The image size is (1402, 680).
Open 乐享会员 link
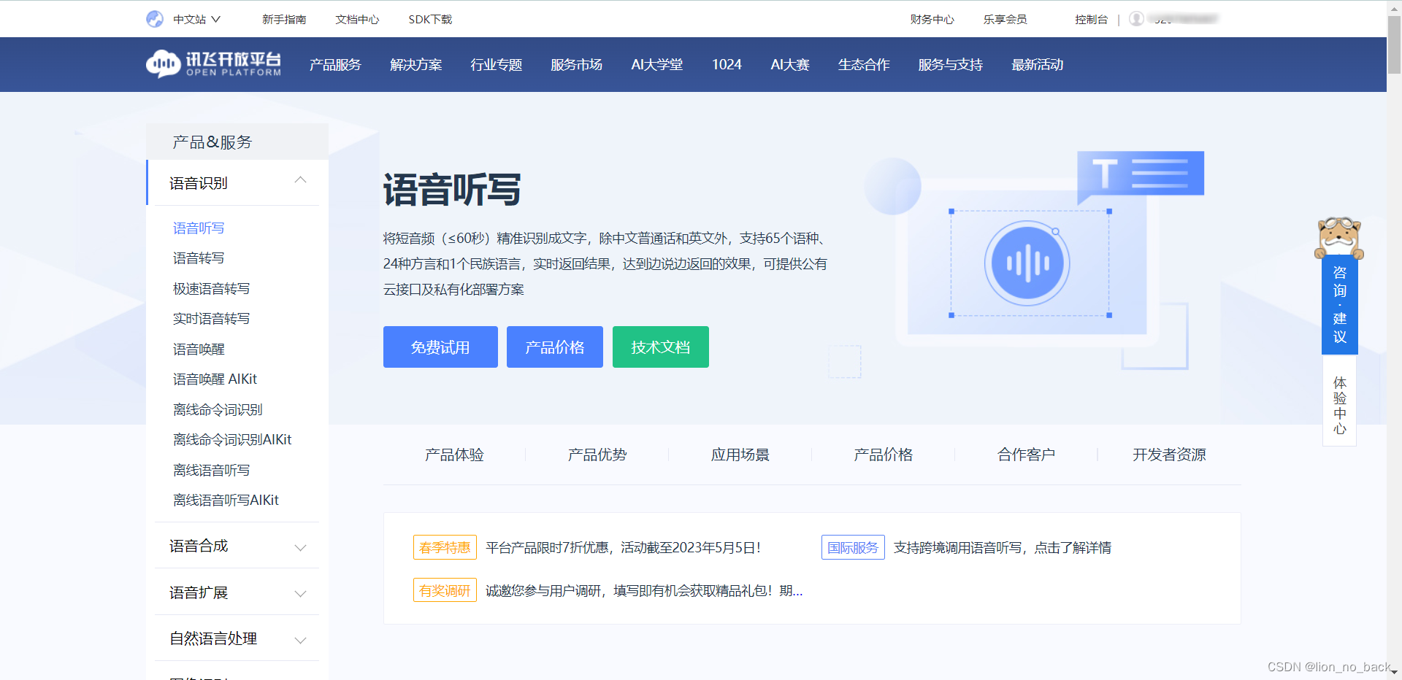tap(1005, 20)
